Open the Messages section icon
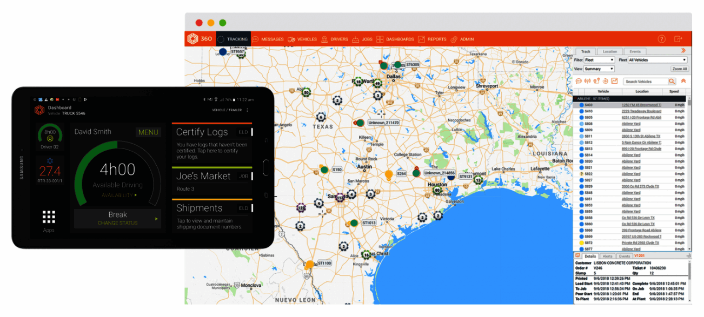 (x=255, y=38)
